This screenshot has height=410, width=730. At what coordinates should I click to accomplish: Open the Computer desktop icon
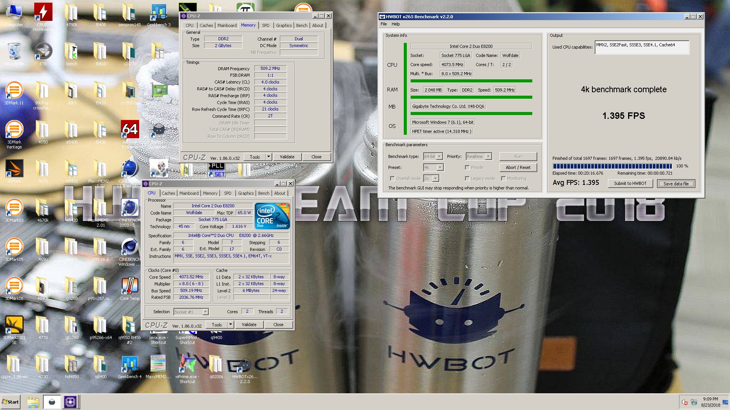tap(14, 15)
